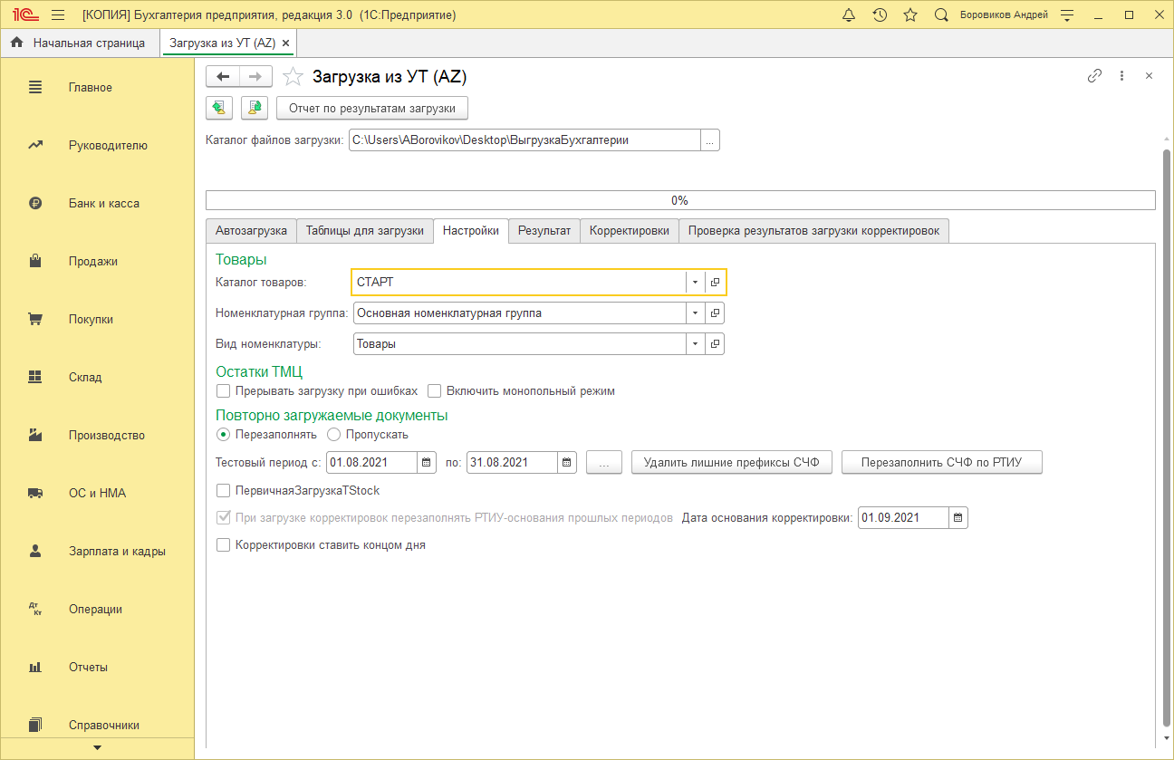Toggle 'Включить монопольный режим' checkbox
Image resolution: width=1174 pixels, height=760 pixels.
(x=435, y=391)
